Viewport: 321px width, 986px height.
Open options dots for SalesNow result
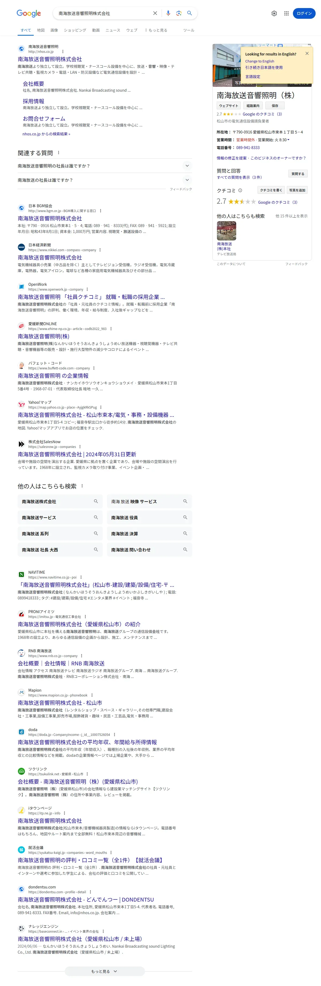(x=80, y=447)
